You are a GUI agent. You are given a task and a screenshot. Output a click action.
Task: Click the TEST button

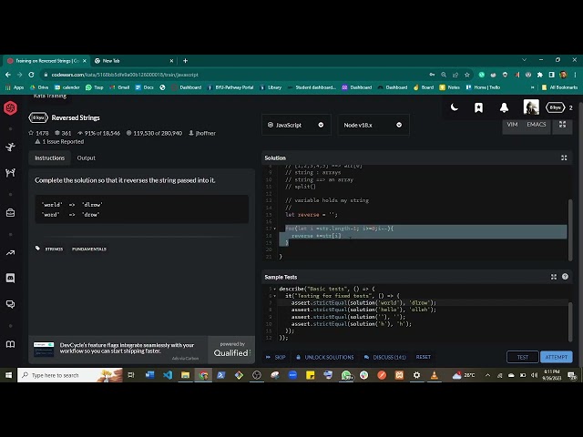pyautogui.click(x=522, y=357)
